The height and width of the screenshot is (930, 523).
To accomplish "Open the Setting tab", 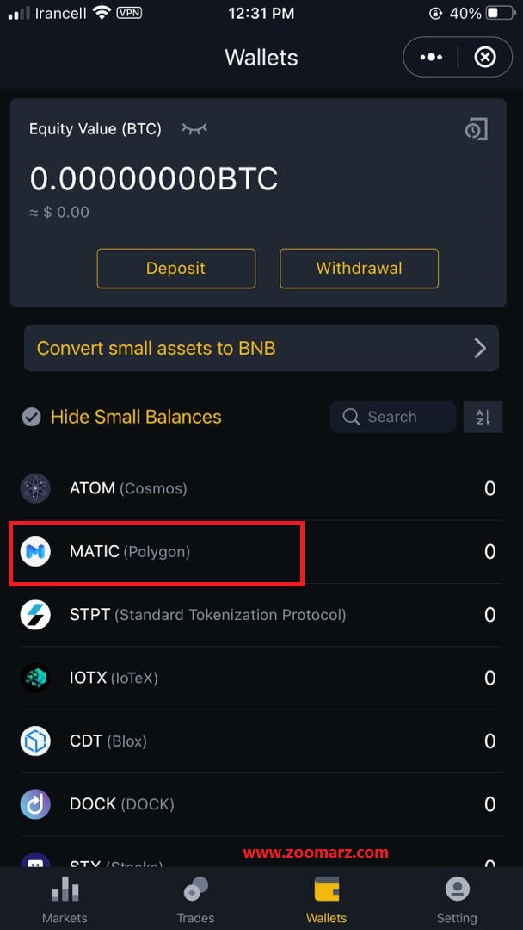I will tap(458, 900).
